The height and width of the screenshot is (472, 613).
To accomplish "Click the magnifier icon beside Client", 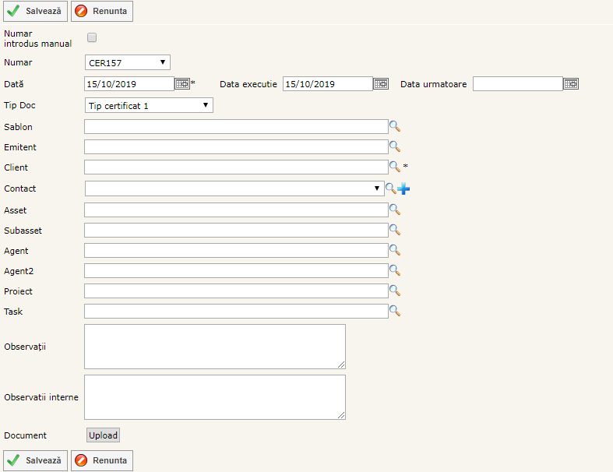I will click(x=394, y=167).
